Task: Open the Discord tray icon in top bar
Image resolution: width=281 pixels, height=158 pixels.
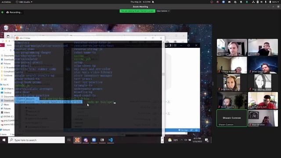Action: pos(229,2)
